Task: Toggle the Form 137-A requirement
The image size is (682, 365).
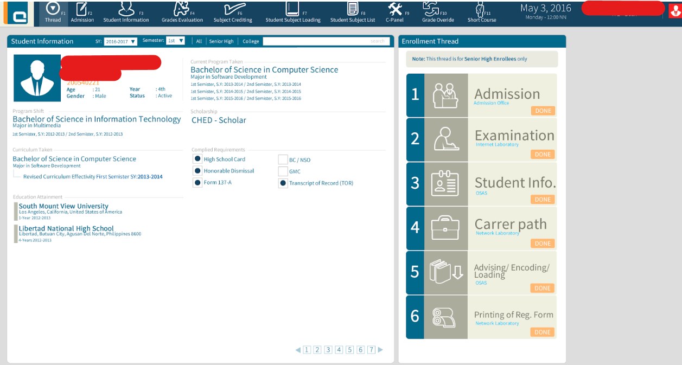Action: coord(197,182)
